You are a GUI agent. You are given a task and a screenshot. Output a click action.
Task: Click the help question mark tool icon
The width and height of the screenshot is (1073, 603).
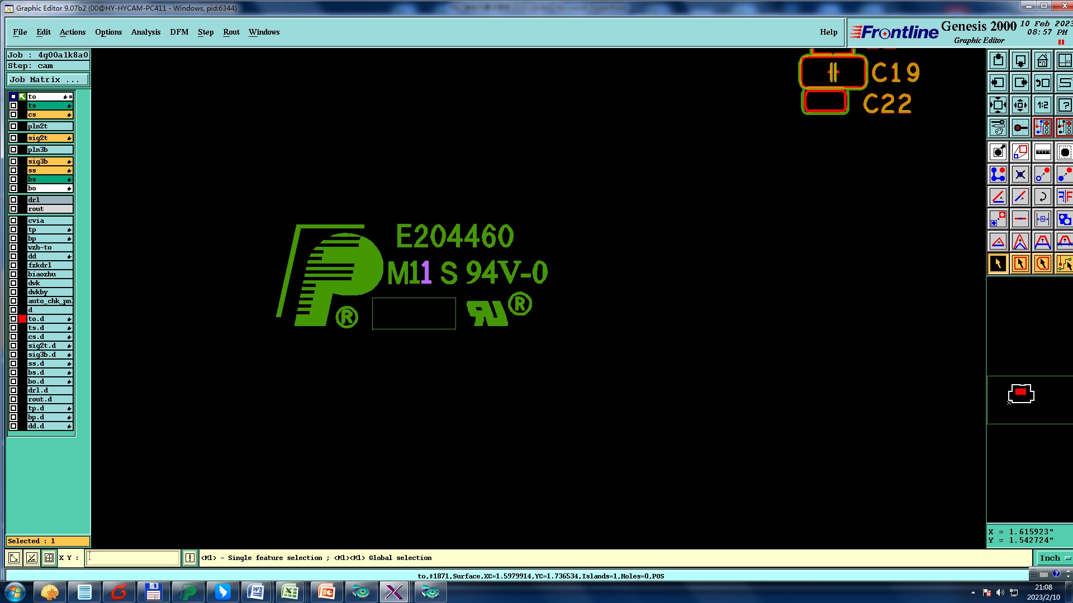click(1065, 105)
